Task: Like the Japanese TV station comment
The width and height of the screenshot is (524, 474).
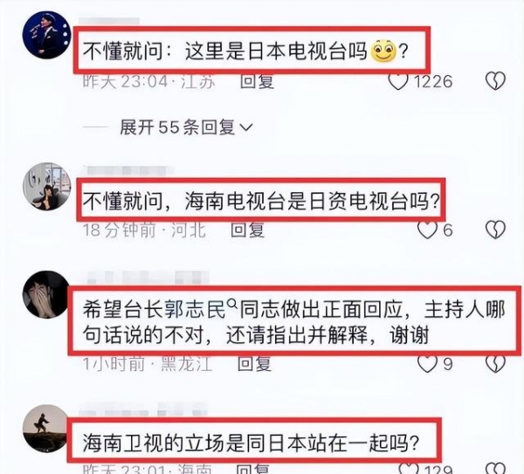Action: (x=398, y=81)
